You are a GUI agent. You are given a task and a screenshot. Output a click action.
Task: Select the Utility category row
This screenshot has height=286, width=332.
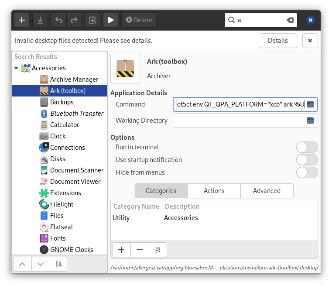[x=214, y=218]
